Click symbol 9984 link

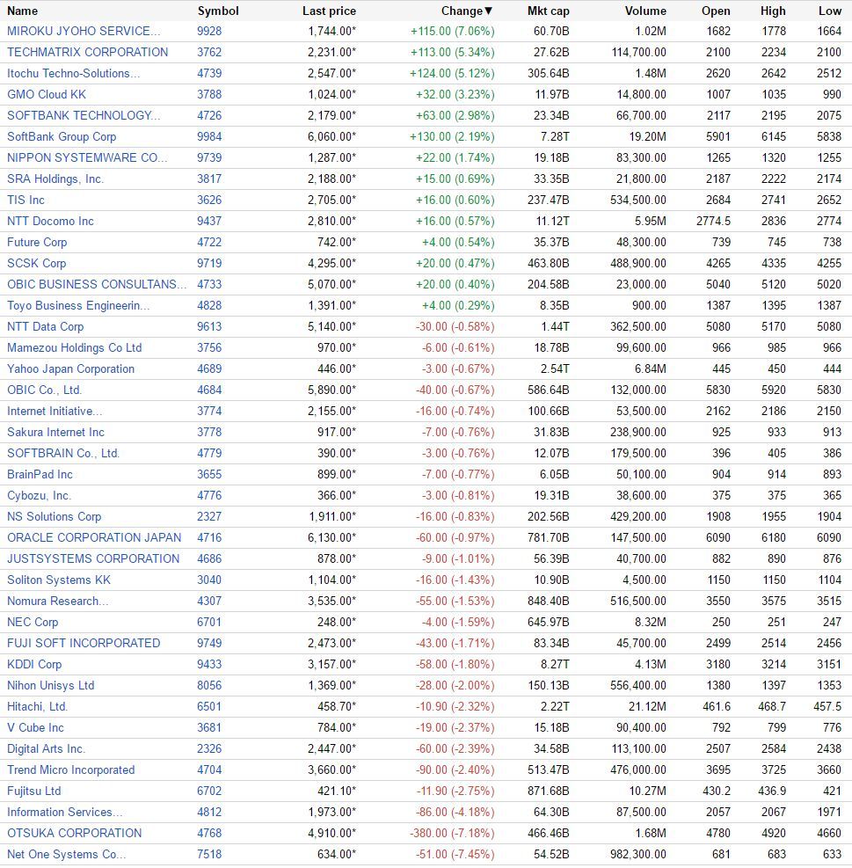[209, 136]
